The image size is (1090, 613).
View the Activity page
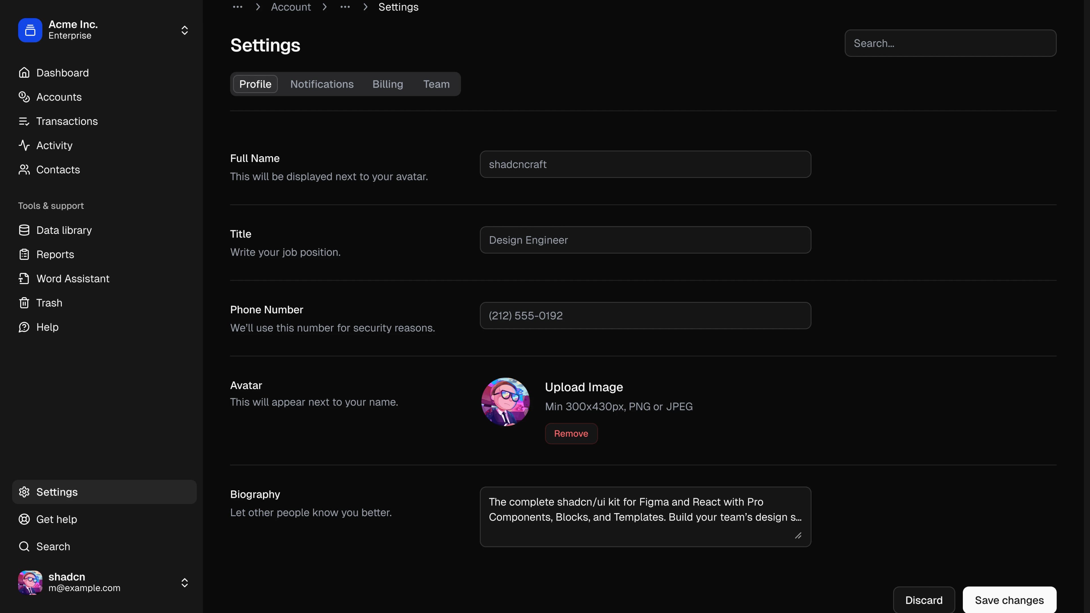point(54,145)
